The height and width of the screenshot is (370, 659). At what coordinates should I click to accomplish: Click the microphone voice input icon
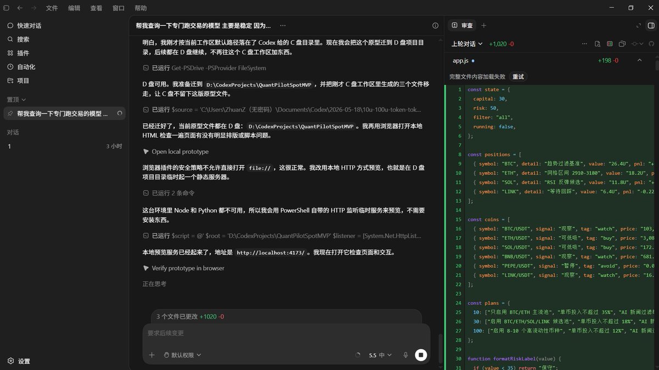[x=405, y=355]
